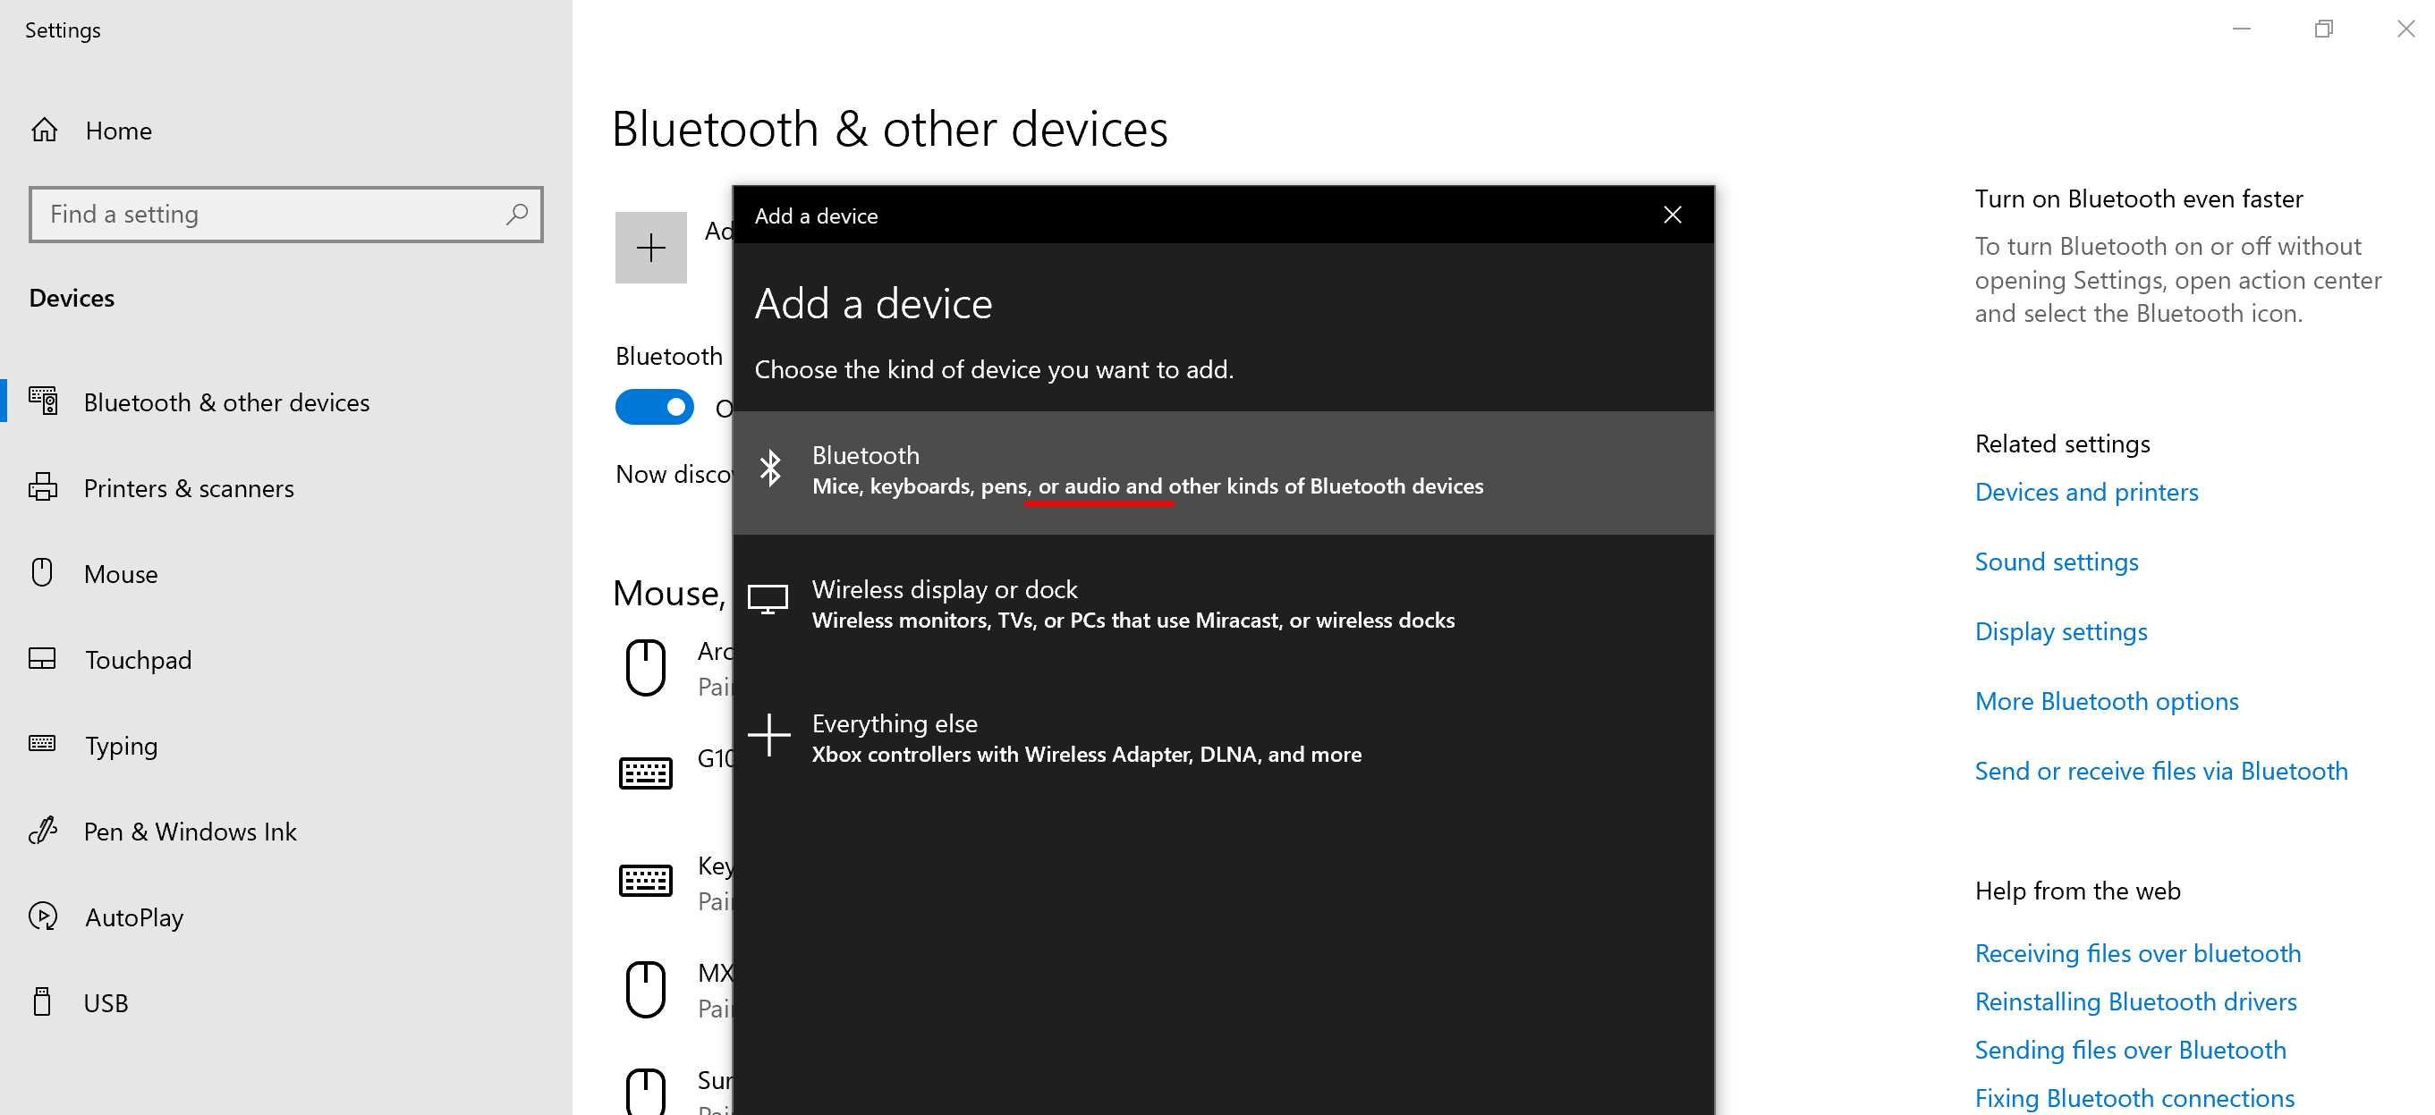Close the Add a device dialog
Viewport: 2435px width, 1115px height.
1672,215
